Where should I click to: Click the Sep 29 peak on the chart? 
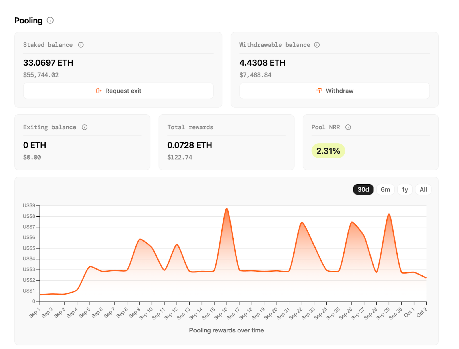(x=389, y=214)
